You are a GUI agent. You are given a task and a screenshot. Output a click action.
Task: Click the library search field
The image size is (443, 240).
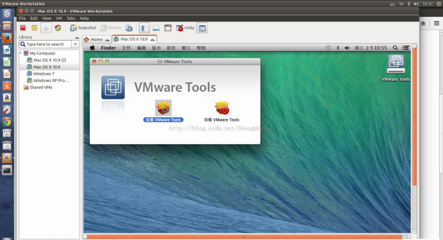[45, 44]
